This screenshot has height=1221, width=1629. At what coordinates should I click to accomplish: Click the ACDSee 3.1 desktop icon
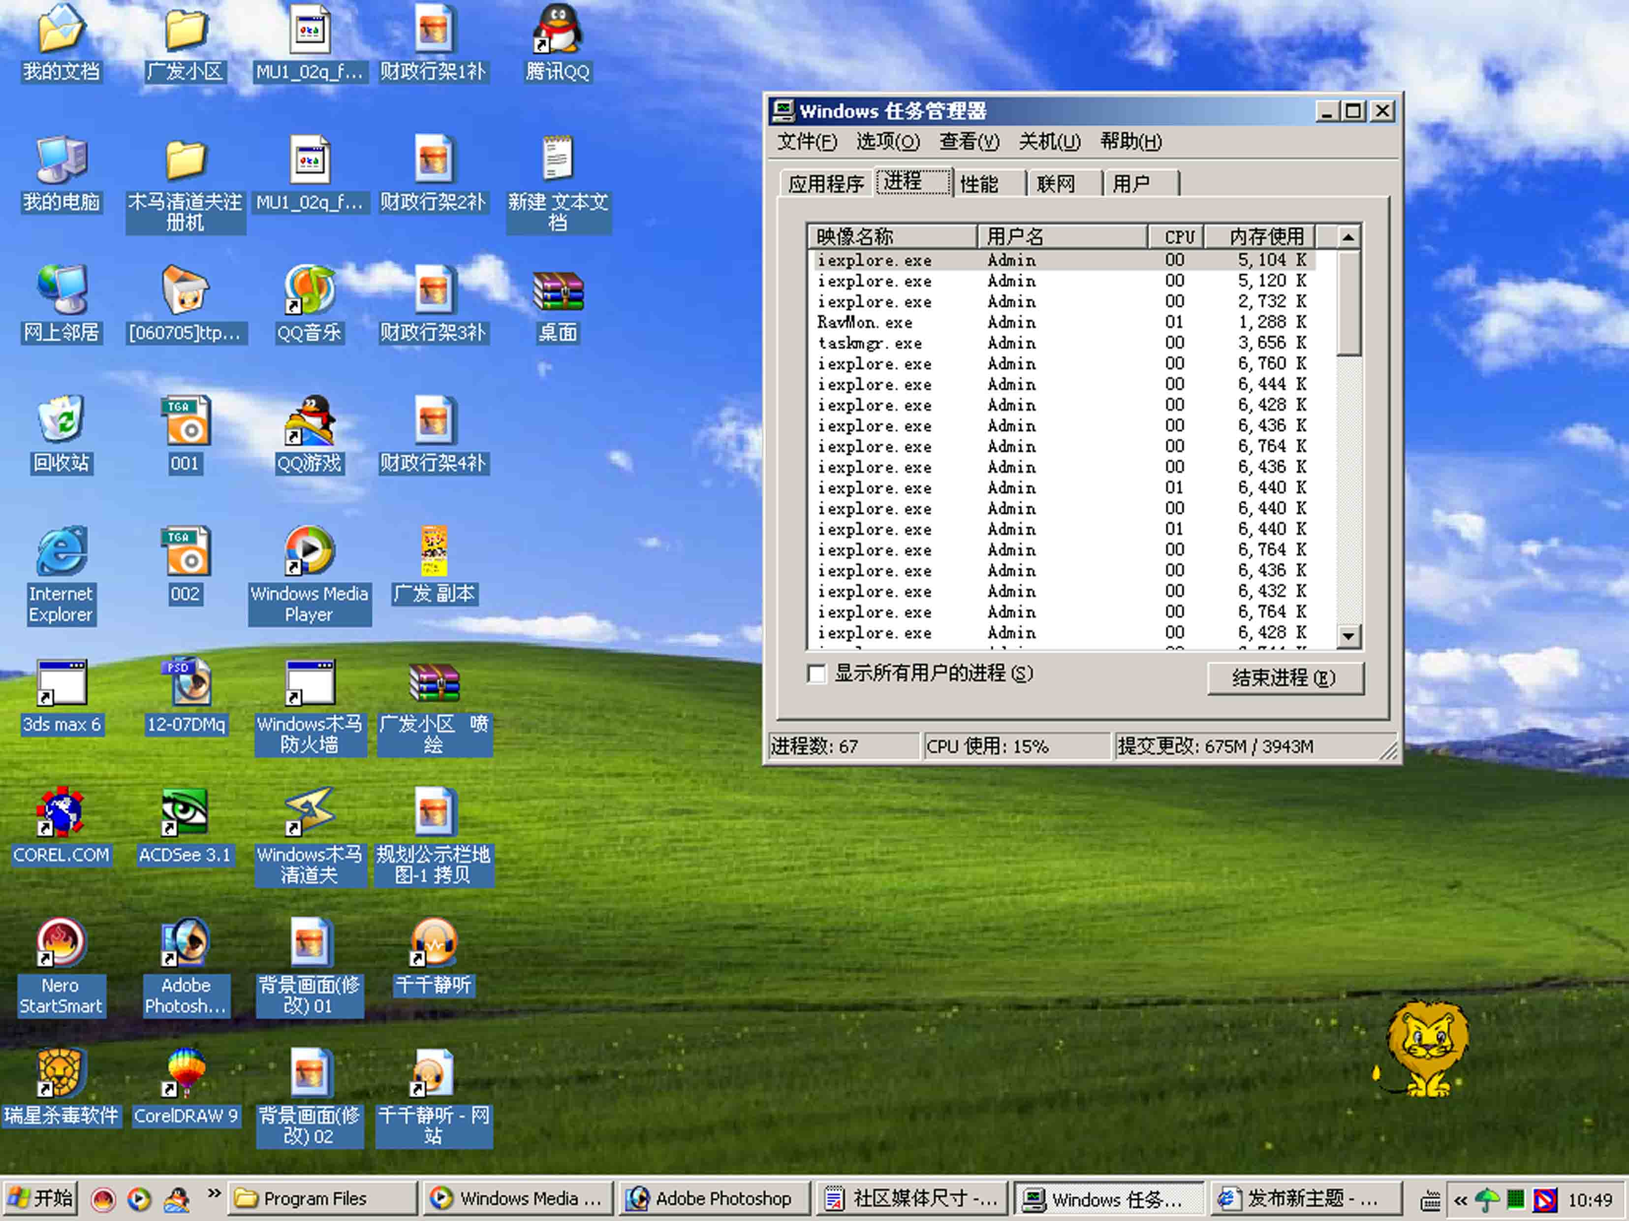[185, 813]
